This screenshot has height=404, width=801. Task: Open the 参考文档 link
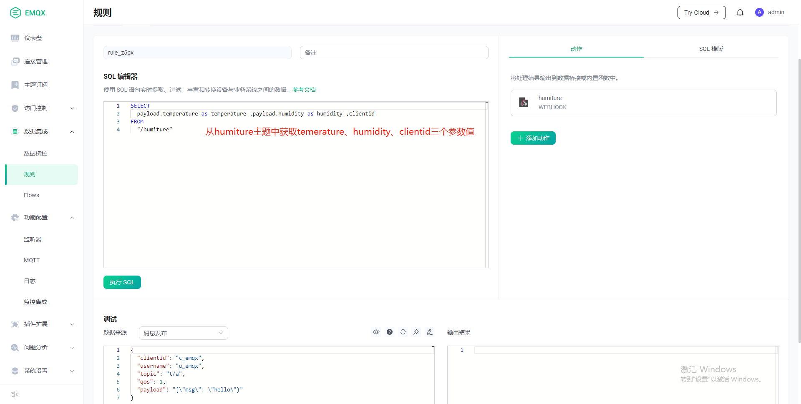pyautogui.click(x=304, y=90)
